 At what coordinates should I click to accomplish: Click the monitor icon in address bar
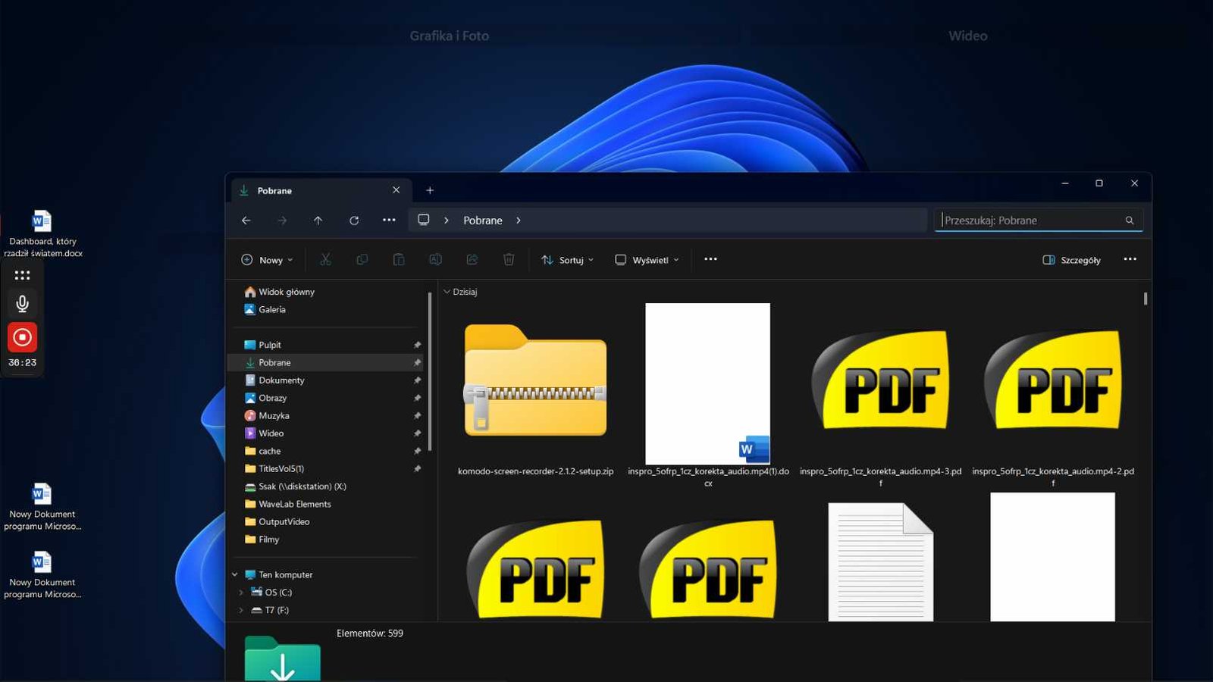pos(424,220)
